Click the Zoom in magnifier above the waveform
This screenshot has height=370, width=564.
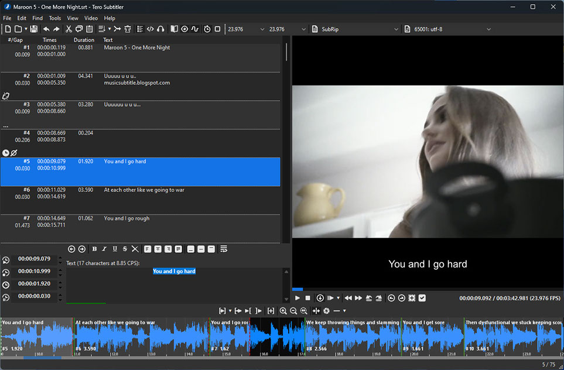pos(283,311)
